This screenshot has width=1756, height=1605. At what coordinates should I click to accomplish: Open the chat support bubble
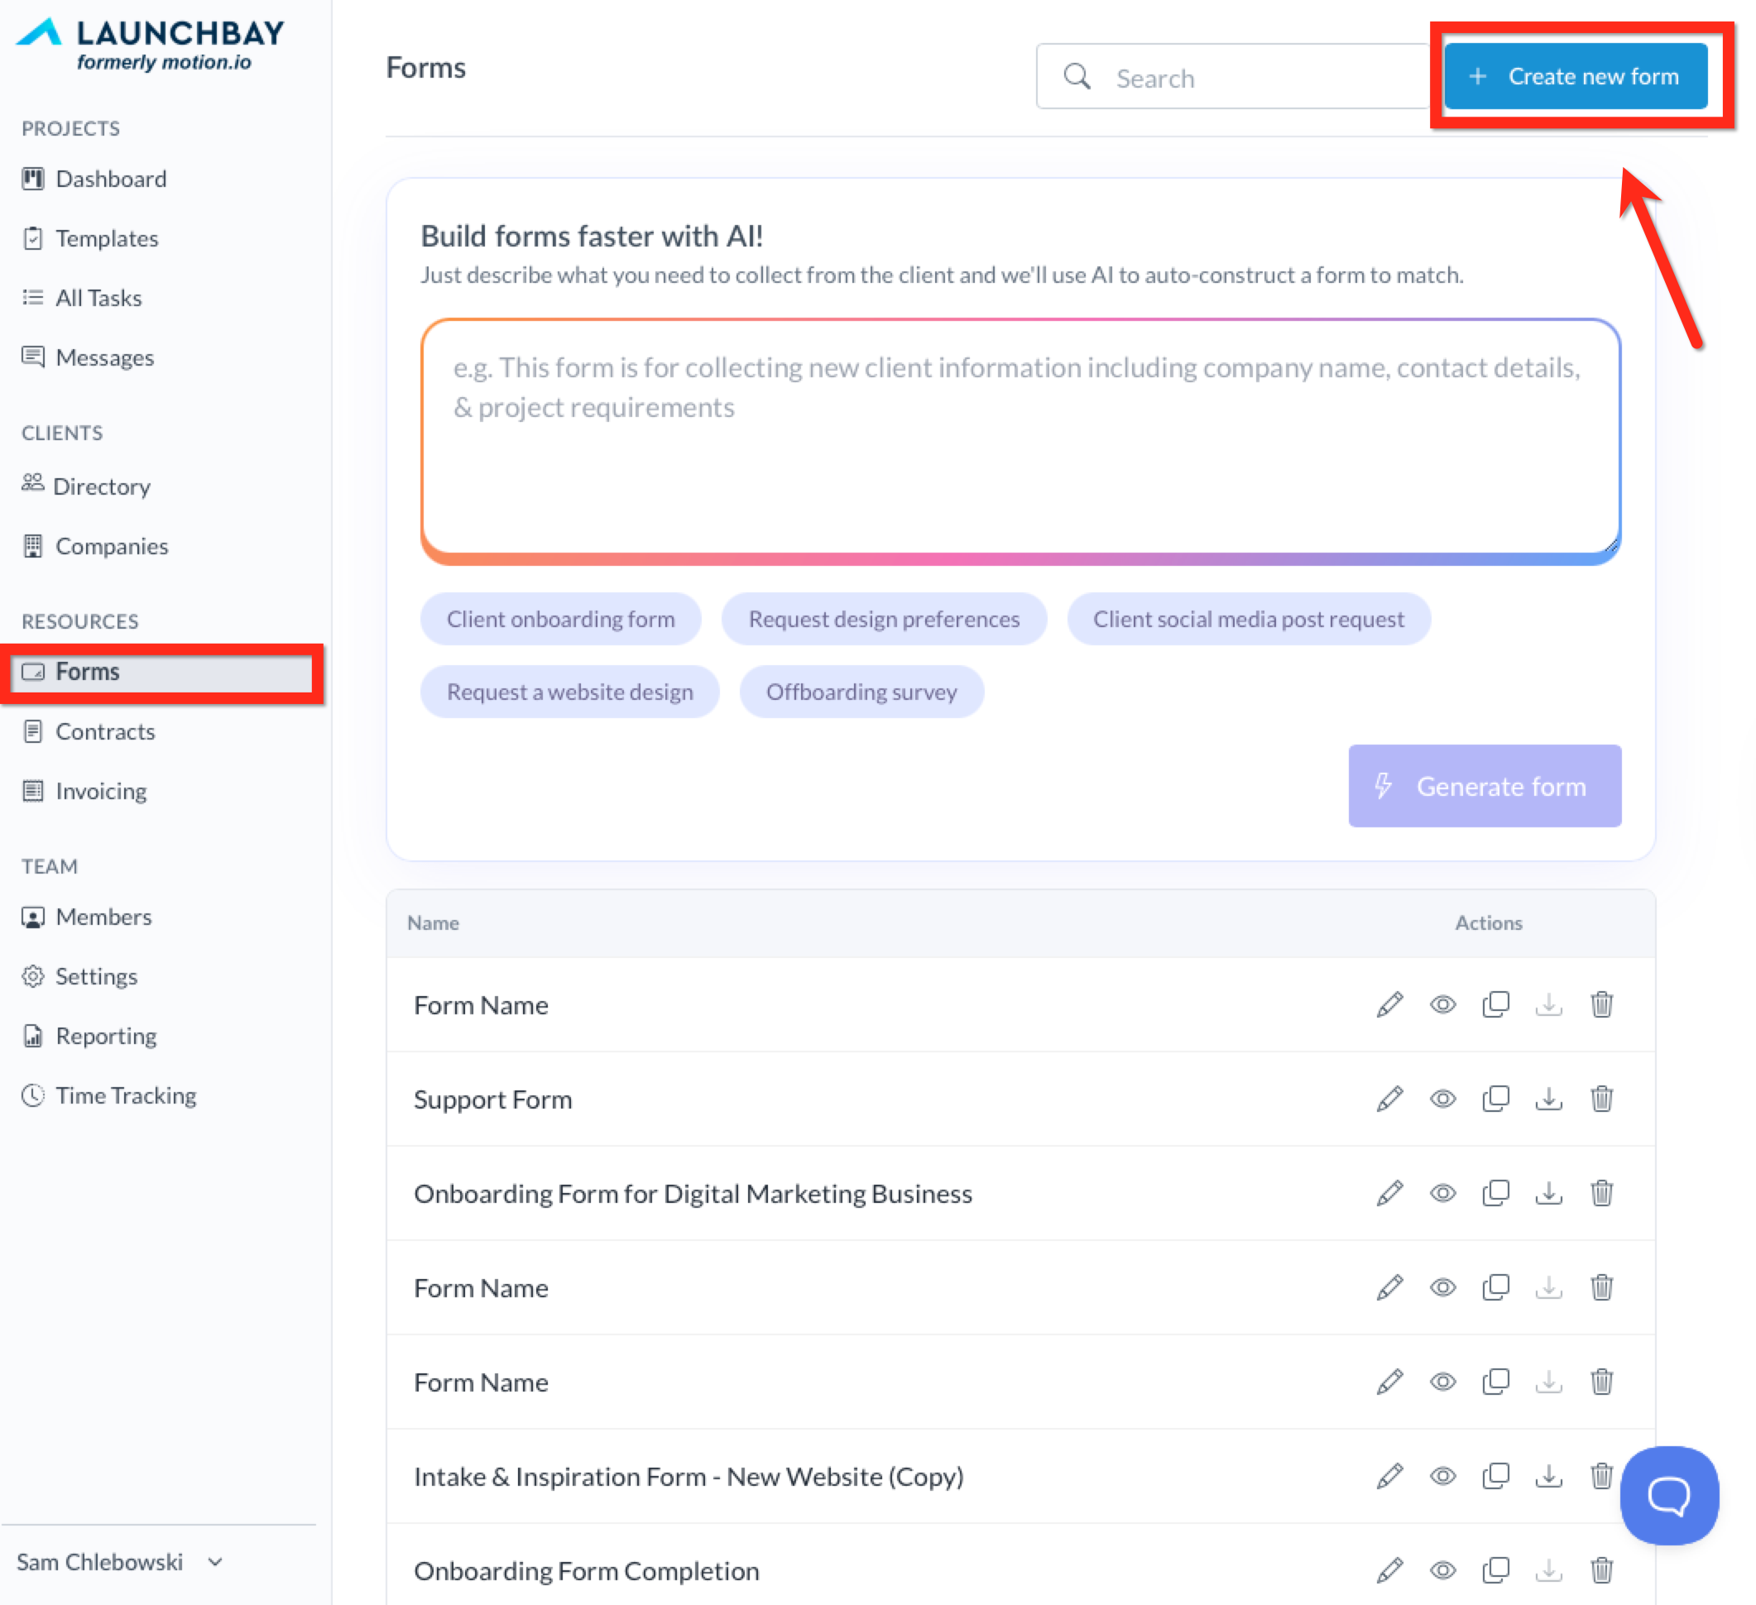coord(1668,1495)
